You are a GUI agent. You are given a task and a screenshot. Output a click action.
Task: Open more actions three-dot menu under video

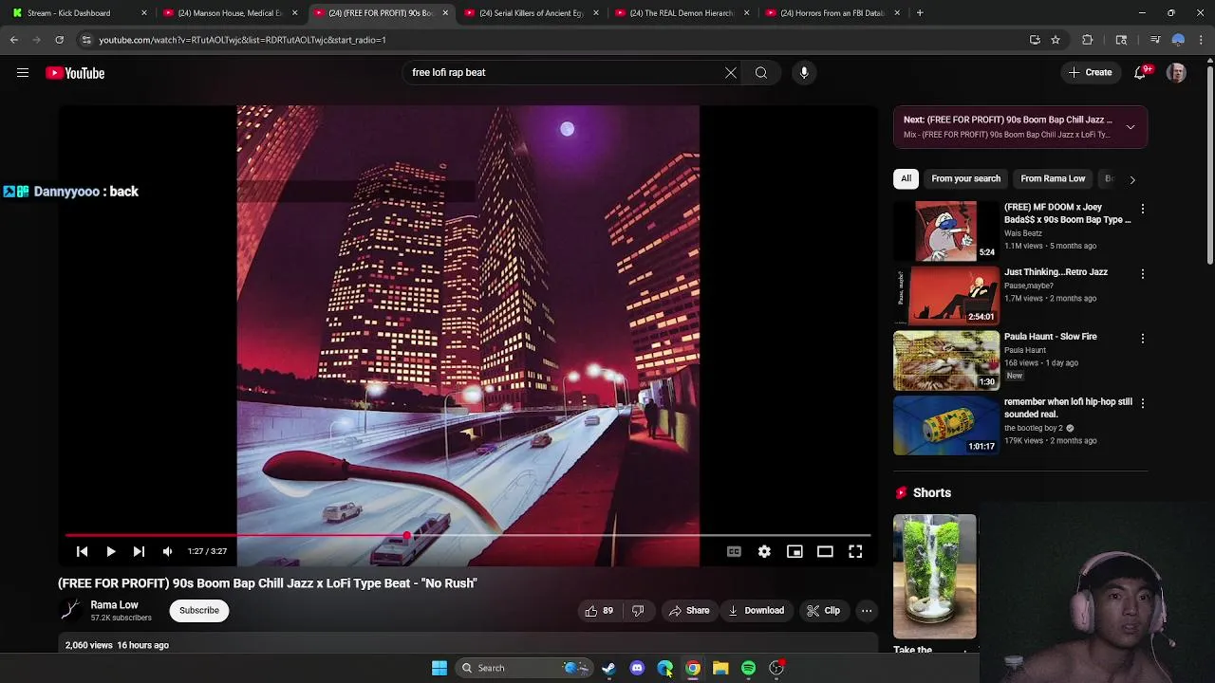pos(867,611)
